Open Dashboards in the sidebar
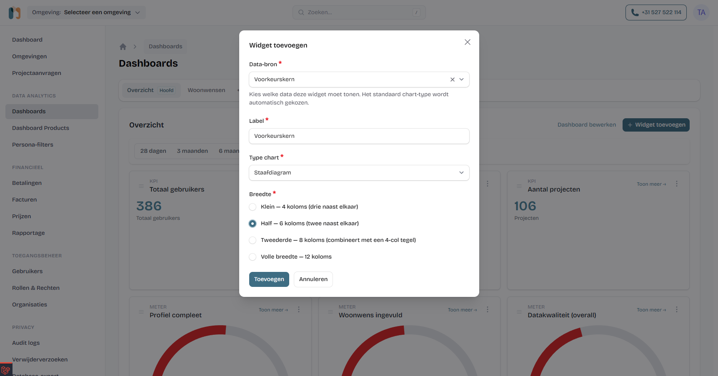Viewport: 718px width, 376px height. (52, 112)
